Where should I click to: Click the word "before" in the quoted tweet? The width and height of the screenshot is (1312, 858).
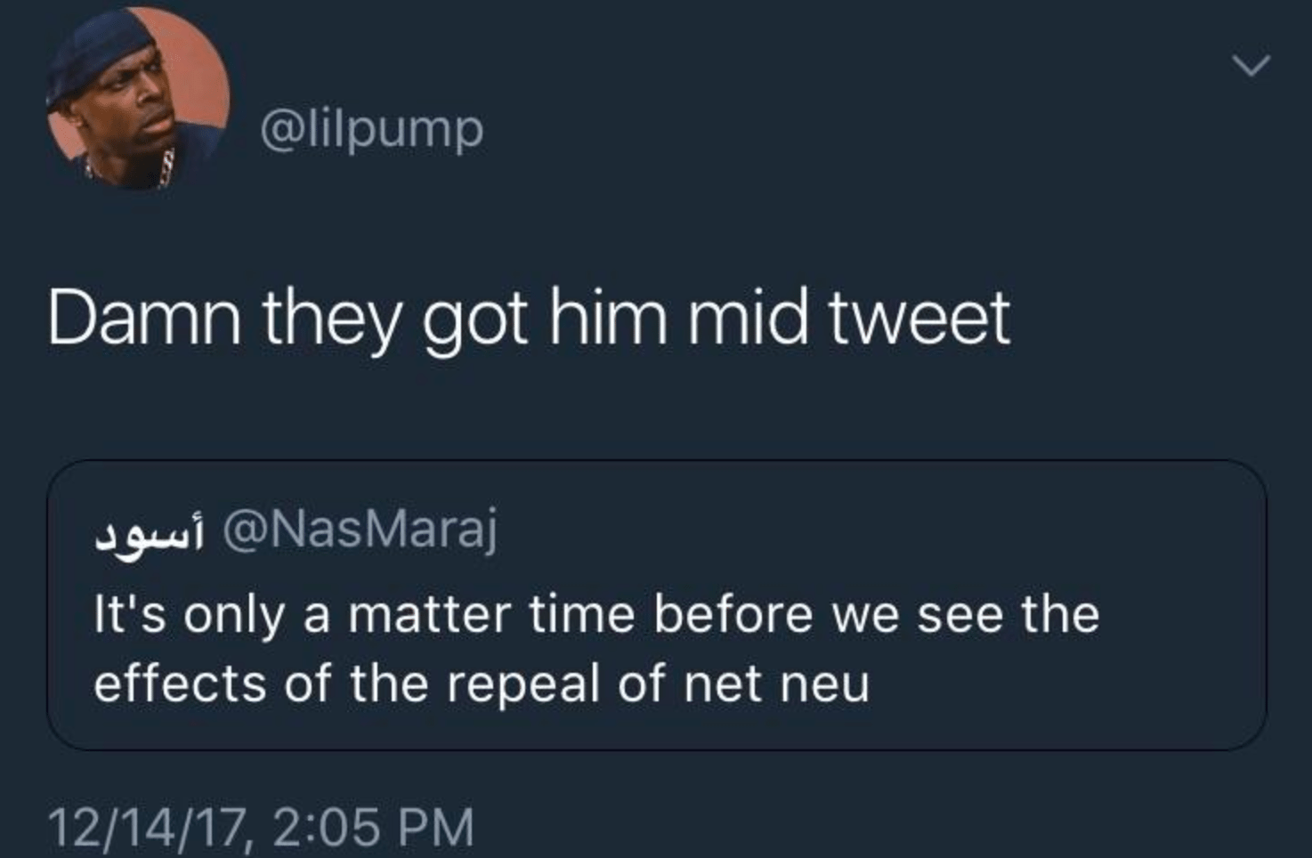(x=733, y=615)
